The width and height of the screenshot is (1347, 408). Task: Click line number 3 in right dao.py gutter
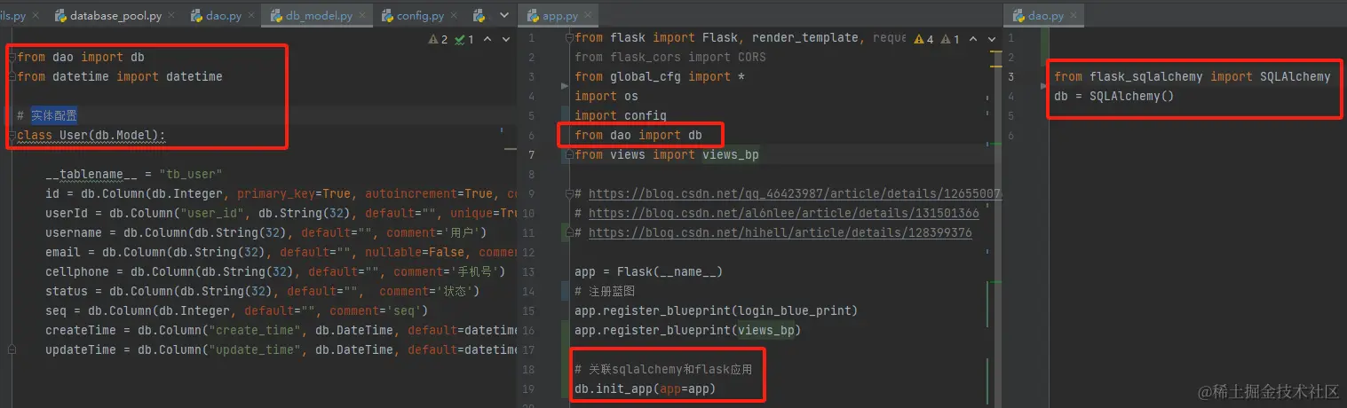[x=1010, y=76]
